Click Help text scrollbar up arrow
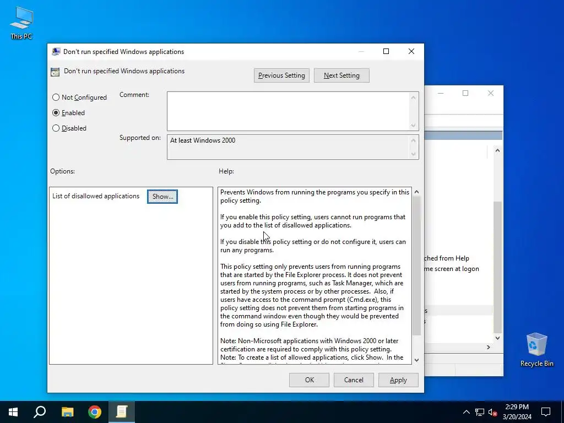Image resolution: width=564 pixels, height=423 pixels. 416,192
